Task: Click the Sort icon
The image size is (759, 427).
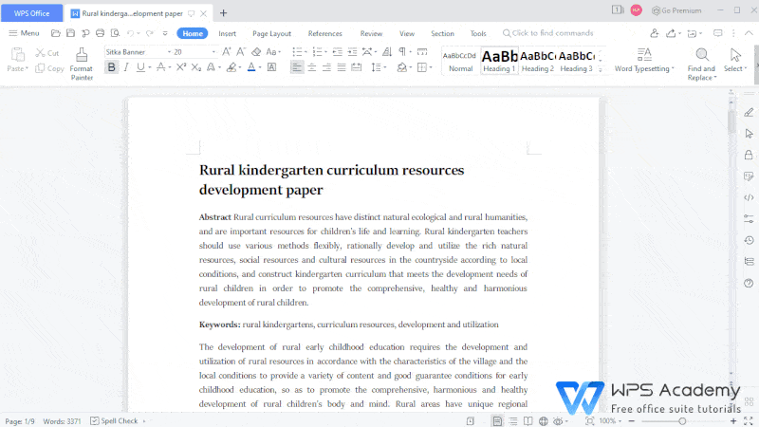Action: (x=387, y=52)
